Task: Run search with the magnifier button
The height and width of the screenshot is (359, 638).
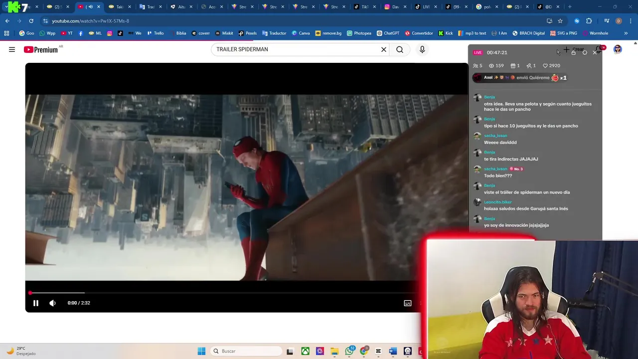Action: (x=400, y=49)
